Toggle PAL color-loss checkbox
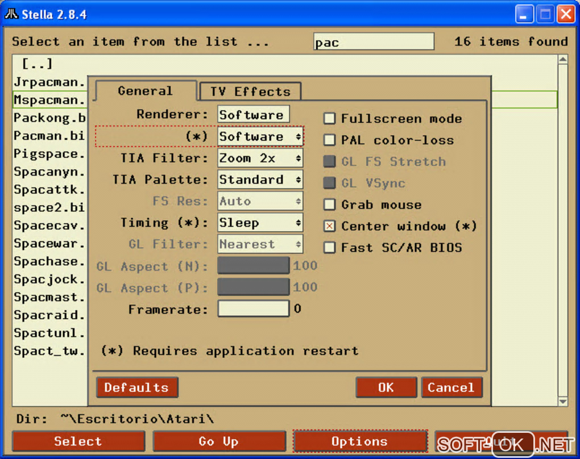 pyautogui.click(x=329, y=140)
